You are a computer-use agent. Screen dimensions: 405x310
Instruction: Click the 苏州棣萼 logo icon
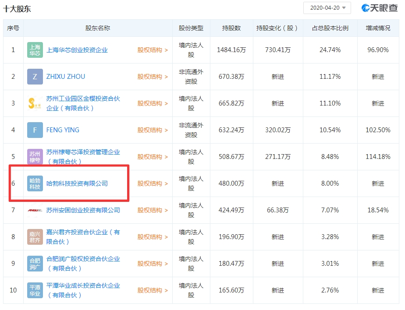(x=35, y=157)
